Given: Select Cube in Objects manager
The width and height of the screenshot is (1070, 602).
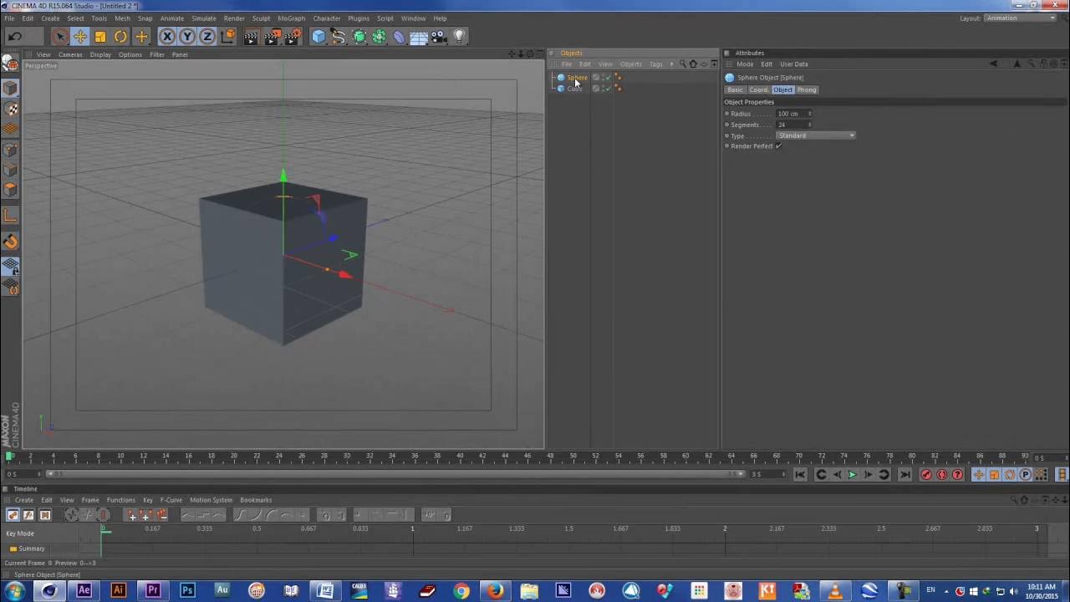Looking at the screenshot, I should point(575,88).
